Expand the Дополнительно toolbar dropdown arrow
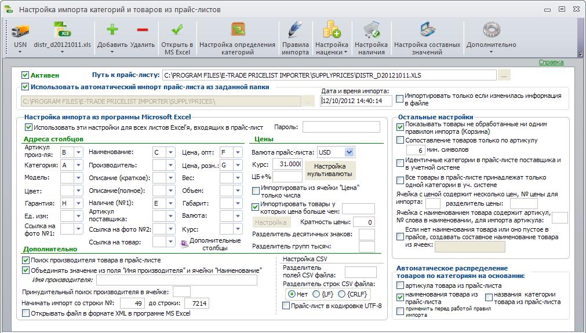 coord(491,52)
